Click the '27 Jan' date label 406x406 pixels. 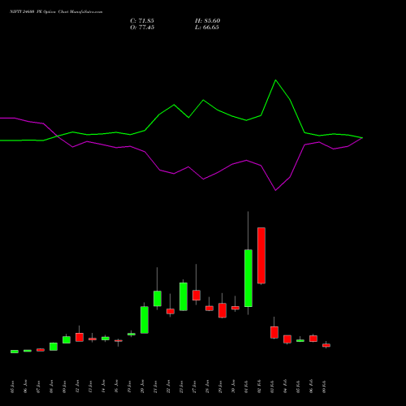click(194, 387)
